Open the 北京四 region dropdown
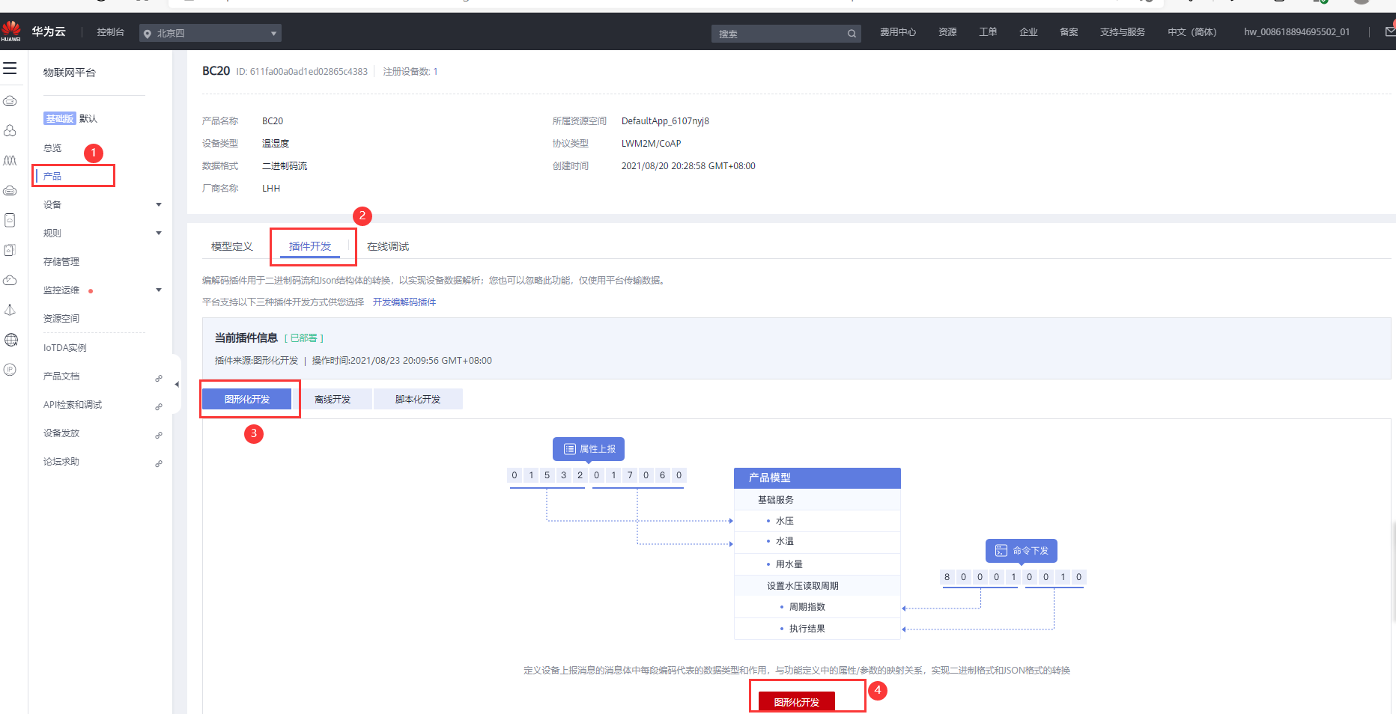The height and width of the screenshot is (714, 1396). [210, 33]
